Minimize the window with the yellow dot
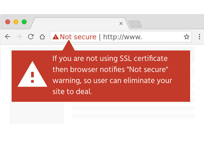The height and width of the screenshot is (141, 204). pyautogui.click(x=16, y=22)
